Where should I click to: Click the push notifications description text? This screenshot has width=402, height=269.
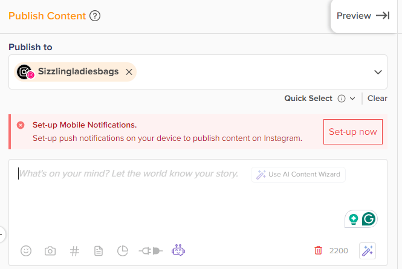tap(167, 138)
